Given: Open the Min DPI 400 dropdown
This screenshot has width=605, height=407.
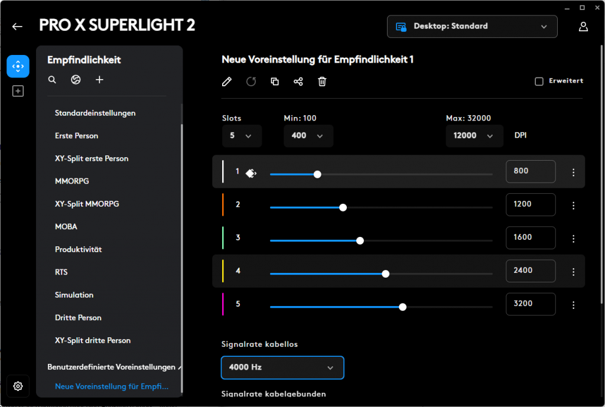Looking at the screenshot, I should pyautogui.click(x=308, y=136).
